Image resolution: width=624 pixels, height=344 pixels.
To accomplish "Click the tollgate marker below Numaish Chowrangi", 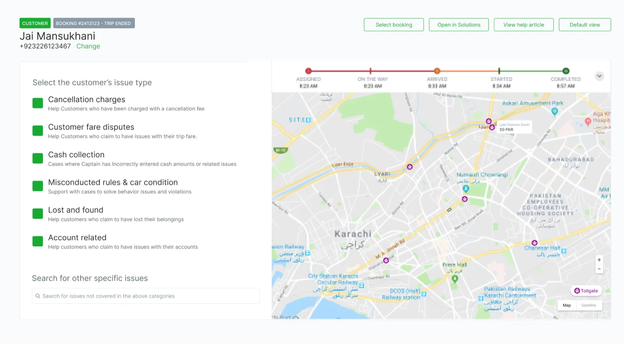I will click(465, 199).
